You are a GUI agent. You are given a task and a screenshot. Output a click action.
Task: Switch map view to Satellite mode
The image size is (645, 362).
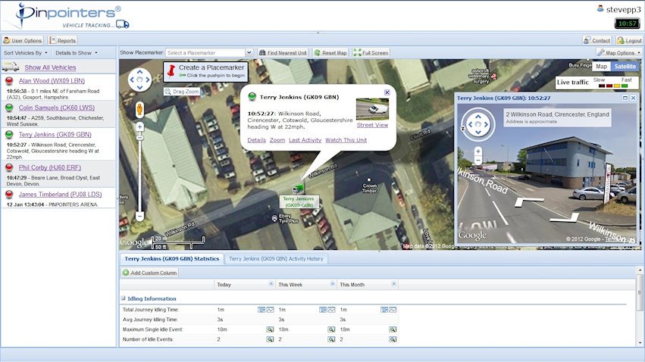625,66
